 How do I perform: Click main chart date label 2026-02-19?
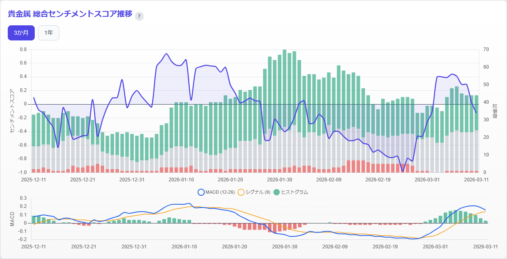pos(378,179)
